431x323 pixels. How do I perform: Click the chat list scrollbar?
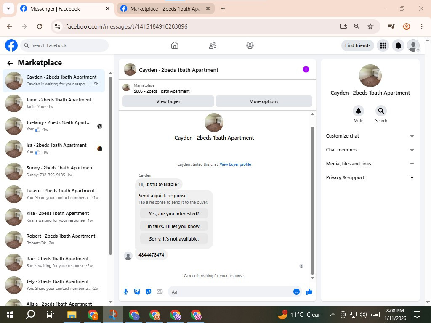111,166
